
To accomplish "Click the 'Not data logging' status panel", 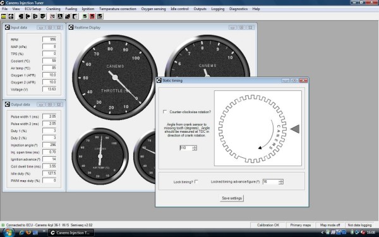I will 359,225.
